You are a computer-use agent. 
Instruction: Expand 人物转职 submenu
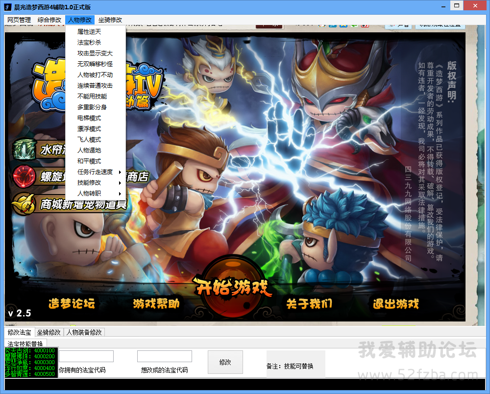pos(96,194)
